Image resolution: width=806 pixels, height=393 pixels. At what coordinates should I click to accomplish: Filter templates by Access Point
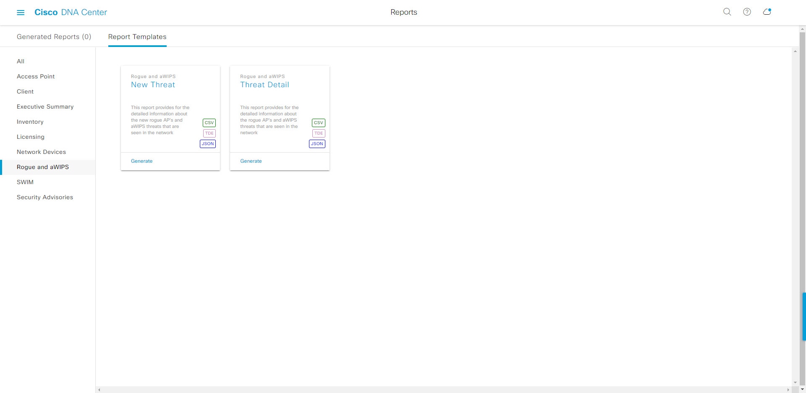(x=36, y=76)
